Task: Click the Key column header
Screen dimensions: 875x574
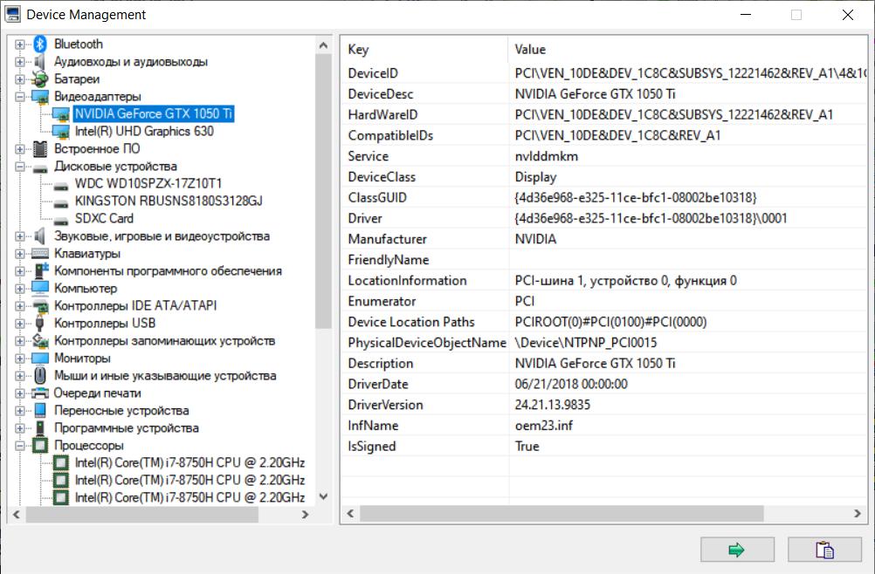Action: tap(424, 49)
